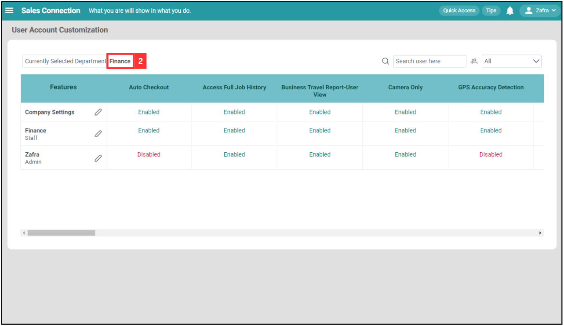Select the Zafra Admin row label
This screenshot has height=326, width=564.
(x=33, y=158)
